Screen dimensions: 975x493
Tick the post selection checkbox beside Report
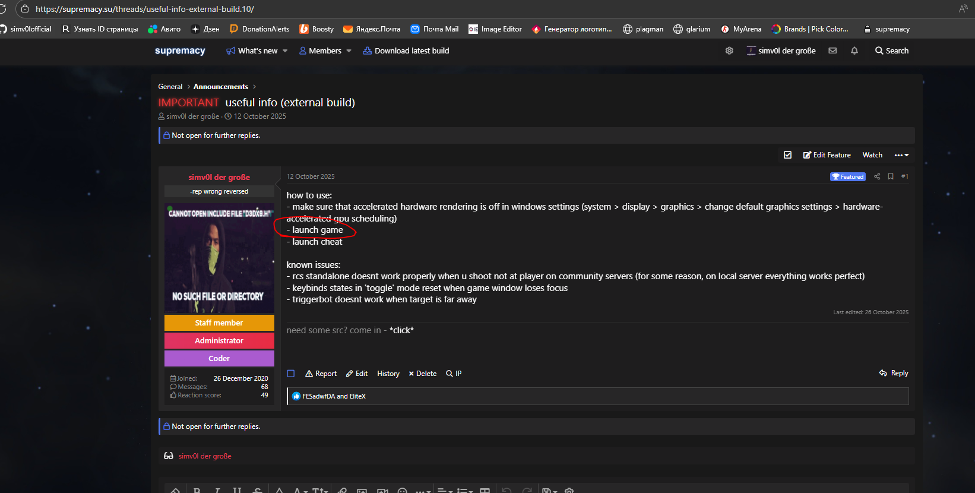(291, 374)
